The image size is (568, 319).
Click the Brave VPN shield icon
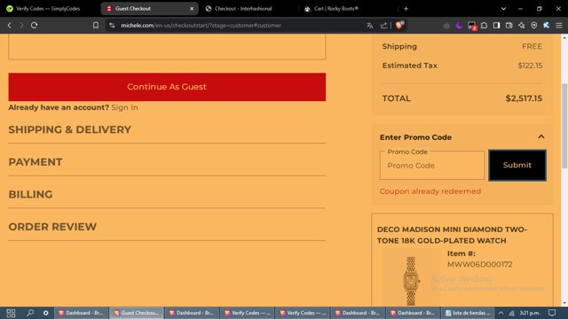point(534,26)
